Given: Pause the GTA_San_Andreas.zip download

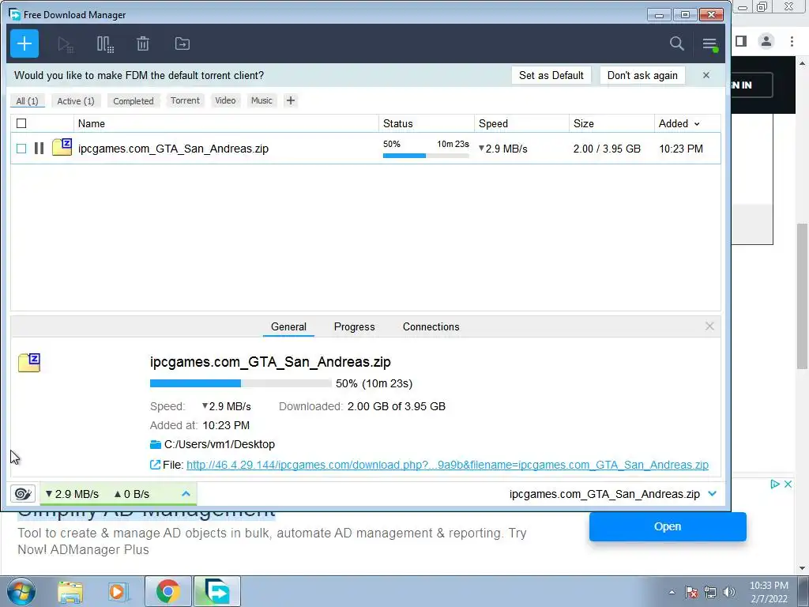Looking at the screenshot, I should (x=39, y=149).
